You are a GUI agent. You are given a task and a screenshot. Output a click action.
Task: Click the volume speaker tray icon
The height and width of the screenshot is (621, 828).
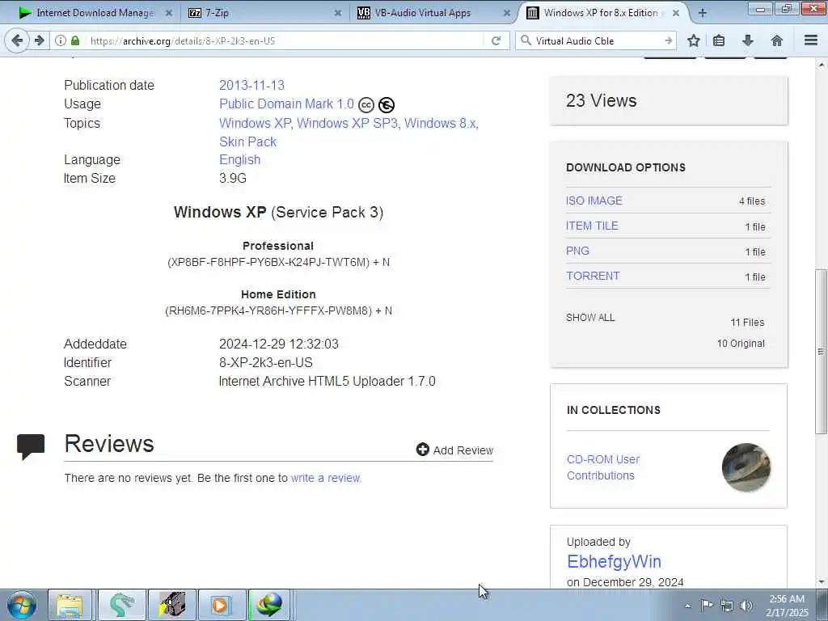click(x=746, y=606)
